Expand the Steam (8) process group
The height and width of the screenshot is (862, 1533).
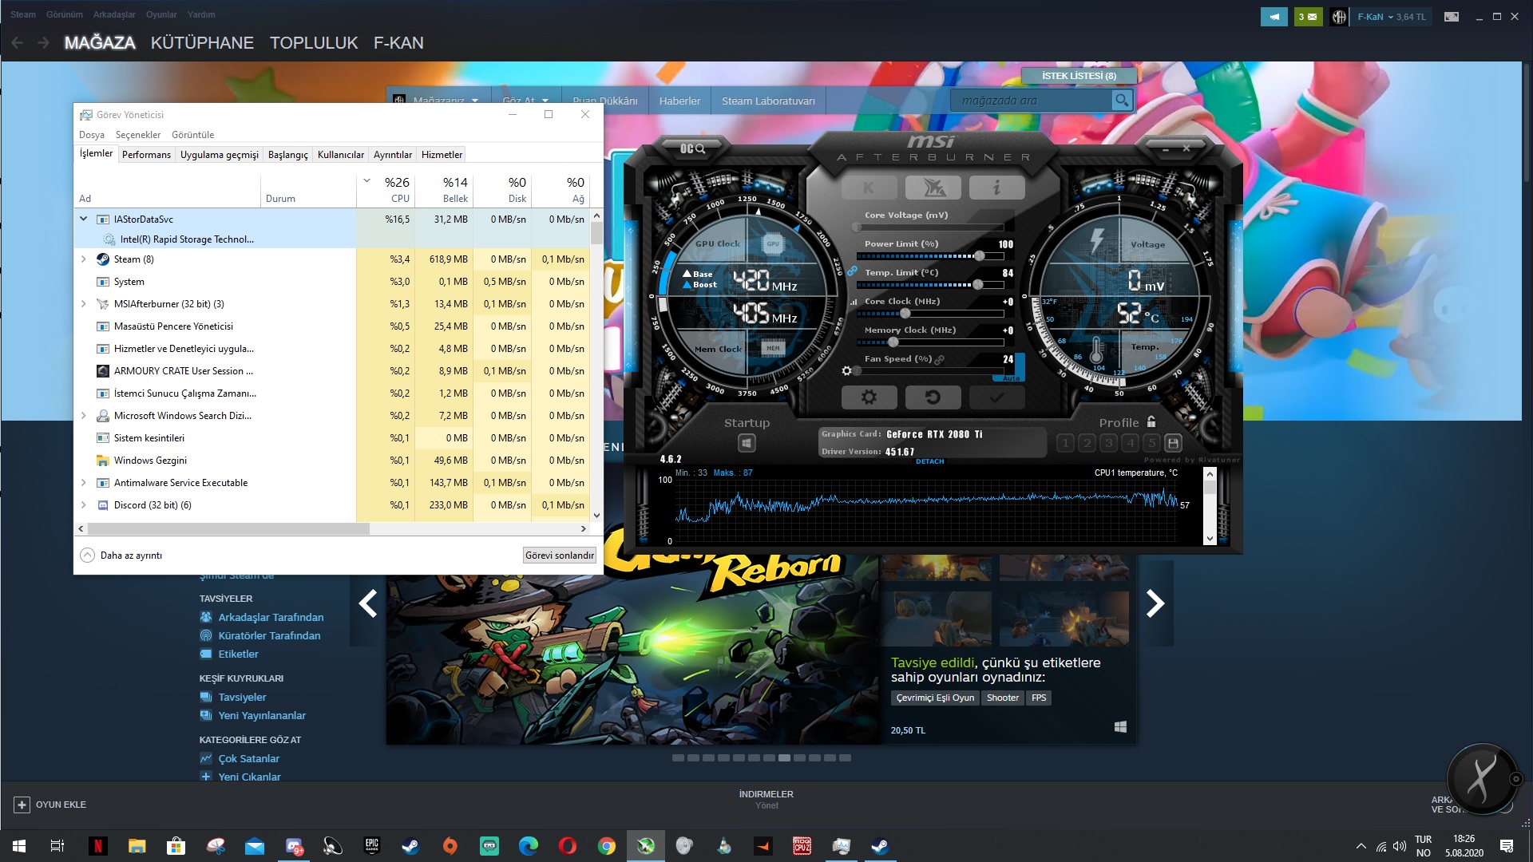(83, 259)
